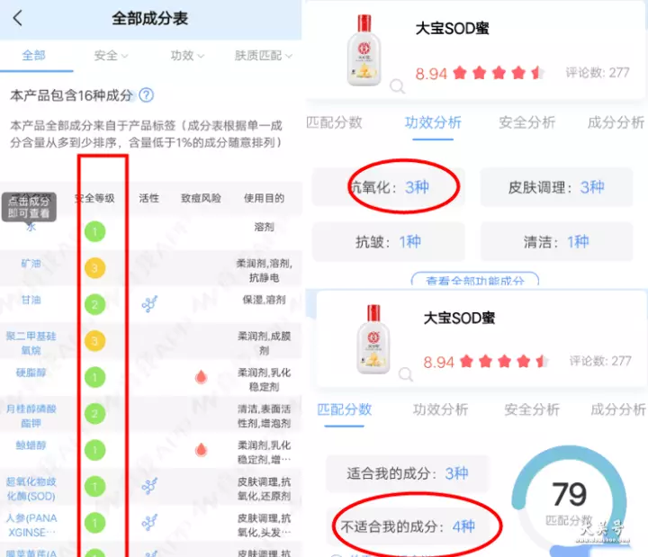The height and width of the screenshot is (557, 648).
Task: Tap the 不适合我的成分: 4种 card
Action: coord(408,526)
